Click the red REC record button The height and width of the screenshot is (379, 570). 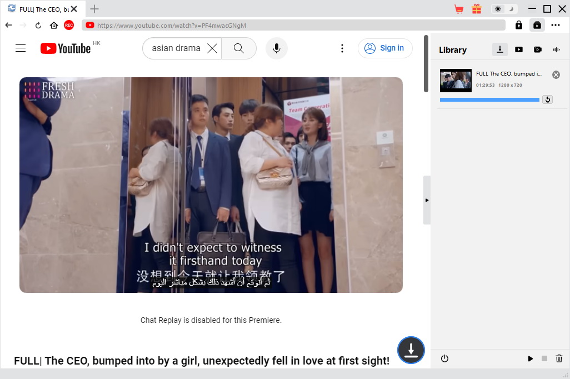pyautogui.click(x=69, y=25)
